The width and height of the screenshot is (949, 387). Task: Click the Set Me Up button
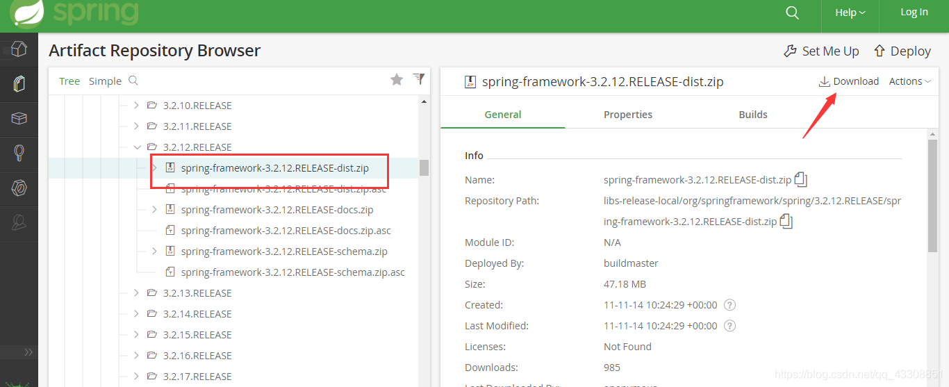click(821, 51)
